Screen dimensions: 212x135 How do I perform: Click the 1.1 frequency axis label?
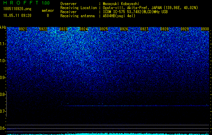point(3,44)
